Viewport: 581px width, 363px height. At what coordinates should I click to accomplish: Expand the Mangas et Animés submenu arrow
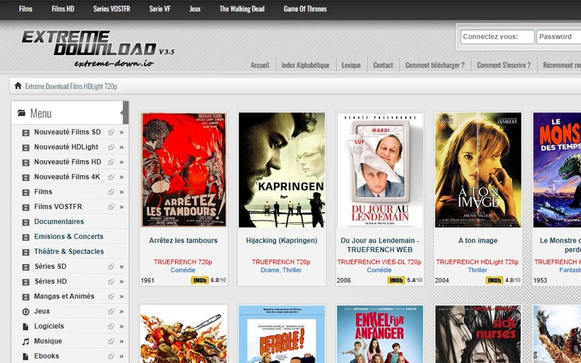[122, 297]
